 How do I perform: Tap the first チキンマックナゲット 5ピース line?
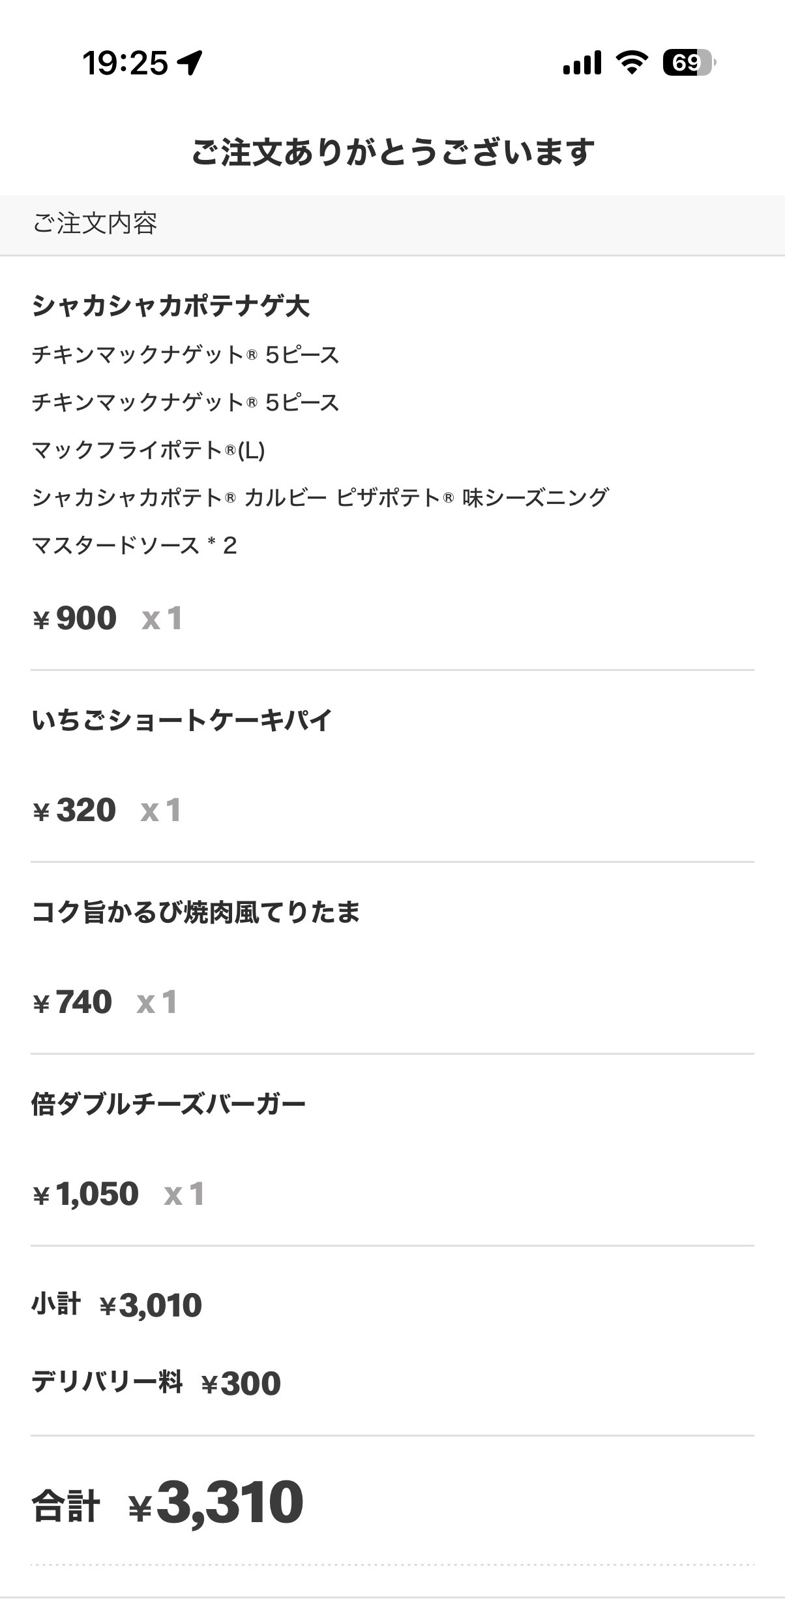[x=186, y=354]
